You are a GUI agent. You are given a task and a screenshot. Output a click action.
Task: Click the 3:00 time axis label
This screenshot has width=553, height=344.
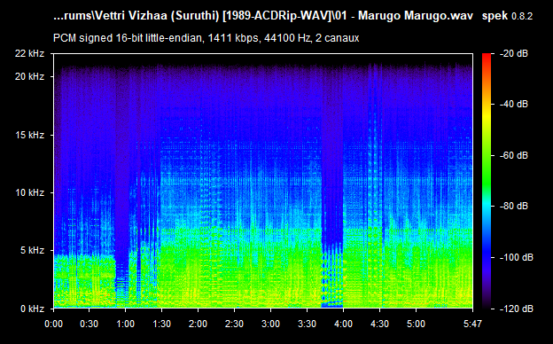[x=271, y=324]
